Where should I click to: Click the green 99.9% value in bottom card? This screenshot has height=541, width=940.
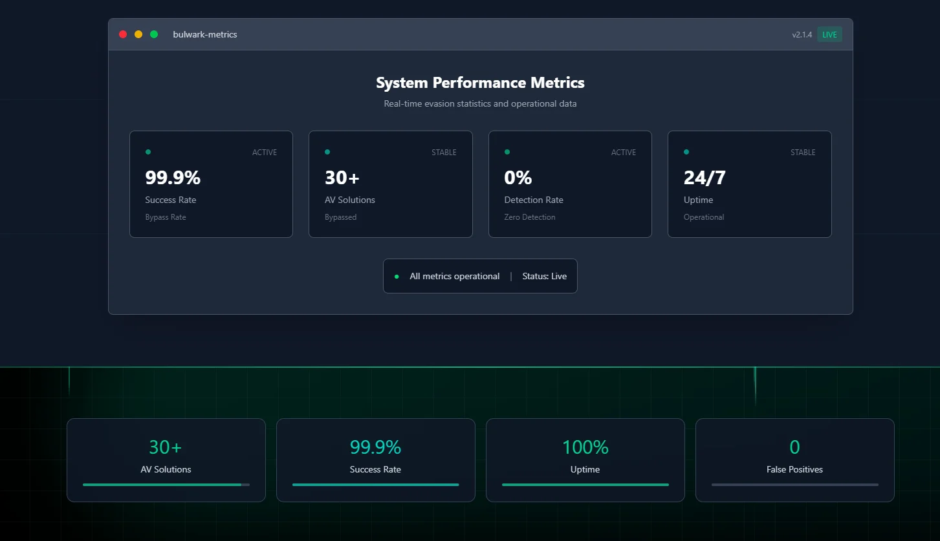[375, 447]
